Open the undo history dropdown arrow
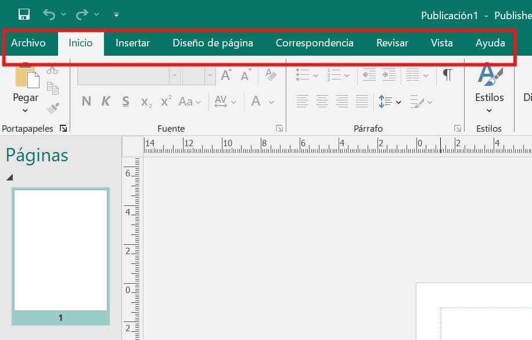The height and width of the screenshot is (340, 532). pyautogui.click(x=63, y=15)
